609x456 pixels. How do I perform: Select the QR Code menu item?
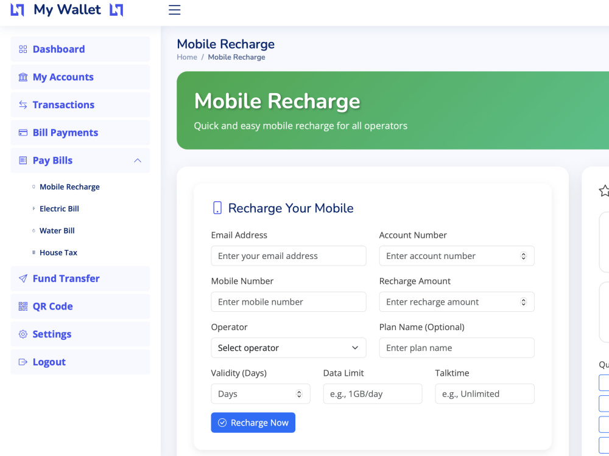click(80, 306)
